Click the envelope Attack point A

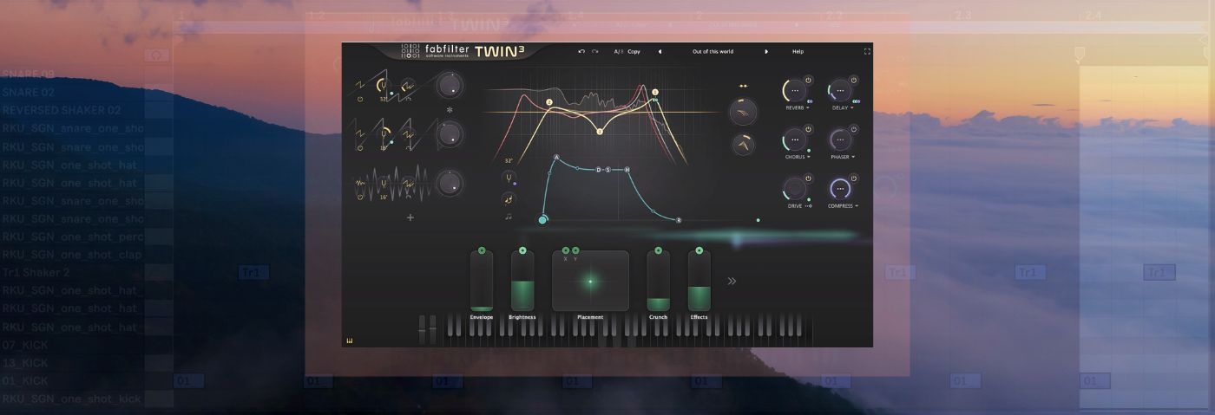[x=556, y=158]
